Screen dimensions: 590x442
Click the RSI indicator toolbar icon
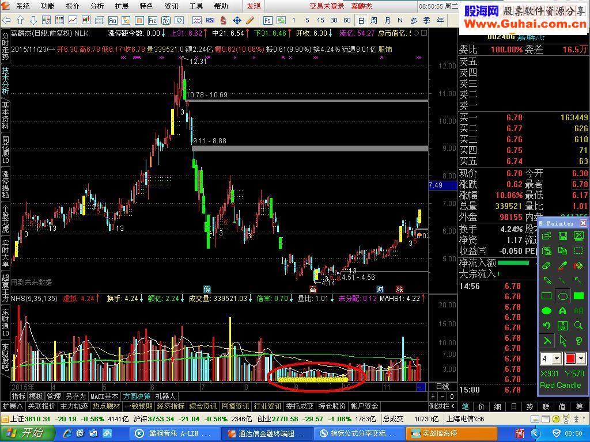[x=210, y=20]
